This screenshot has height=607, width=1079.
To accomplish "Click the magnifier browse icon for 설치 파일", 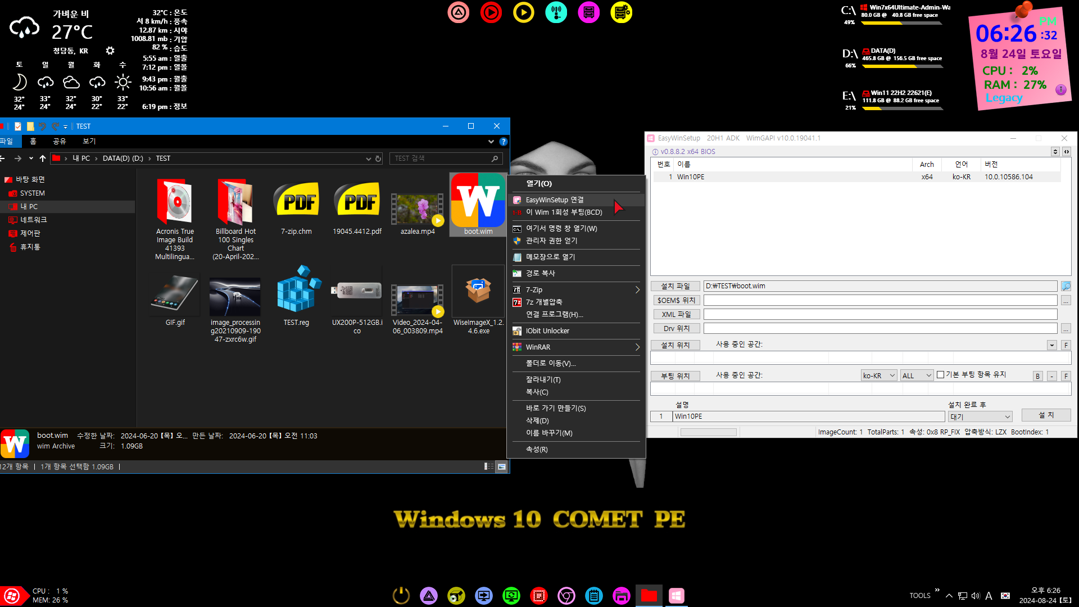I will 1066,286.
